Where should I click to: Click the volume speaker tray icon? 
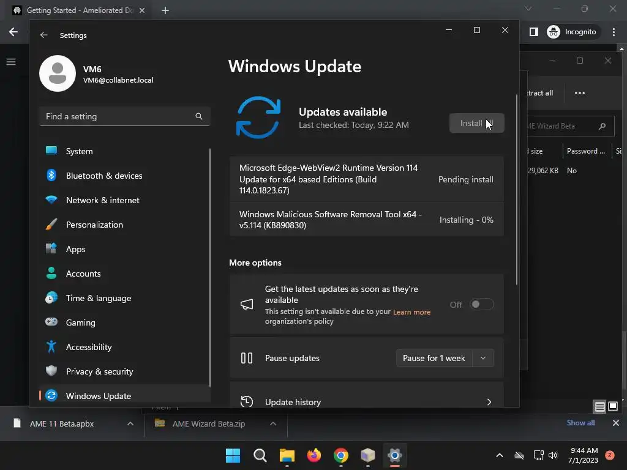[x=553, y=455]
